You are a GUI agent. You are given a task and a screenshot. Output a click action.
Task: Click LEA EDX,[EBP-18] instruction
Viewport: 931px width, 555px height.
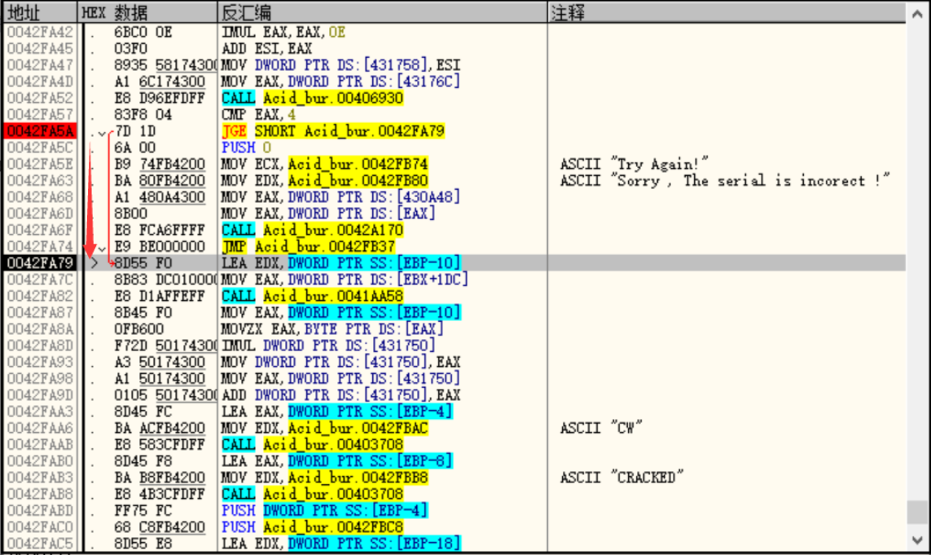(x=340, y=543)
